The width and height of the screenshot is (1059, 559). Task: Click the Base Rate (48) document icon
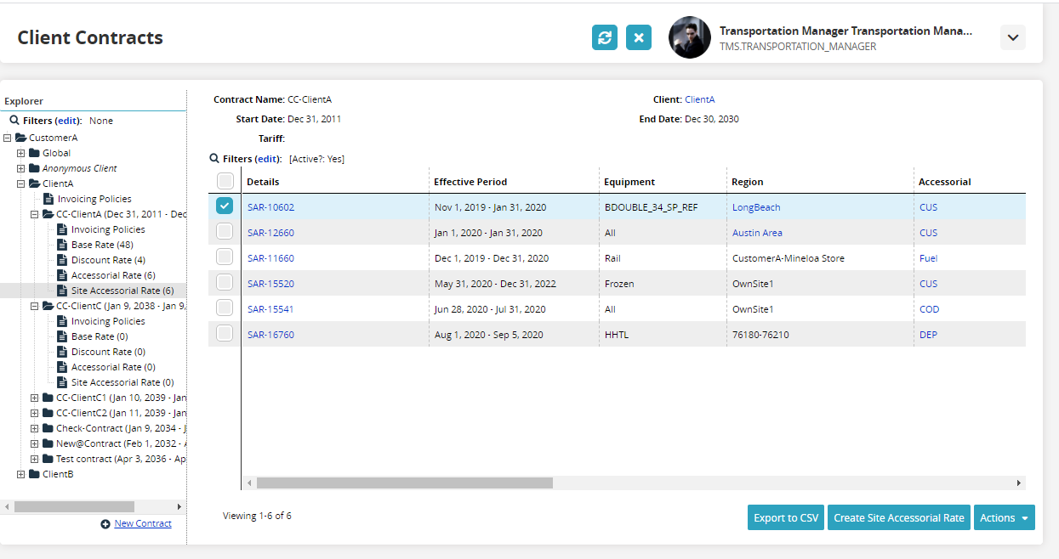pyautogui.click(x=62, y=245)
